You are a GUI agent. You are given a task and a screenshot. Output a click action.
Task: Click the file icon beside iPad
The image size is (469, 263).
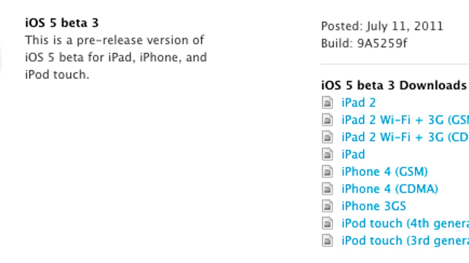click(x=328, y=154)
